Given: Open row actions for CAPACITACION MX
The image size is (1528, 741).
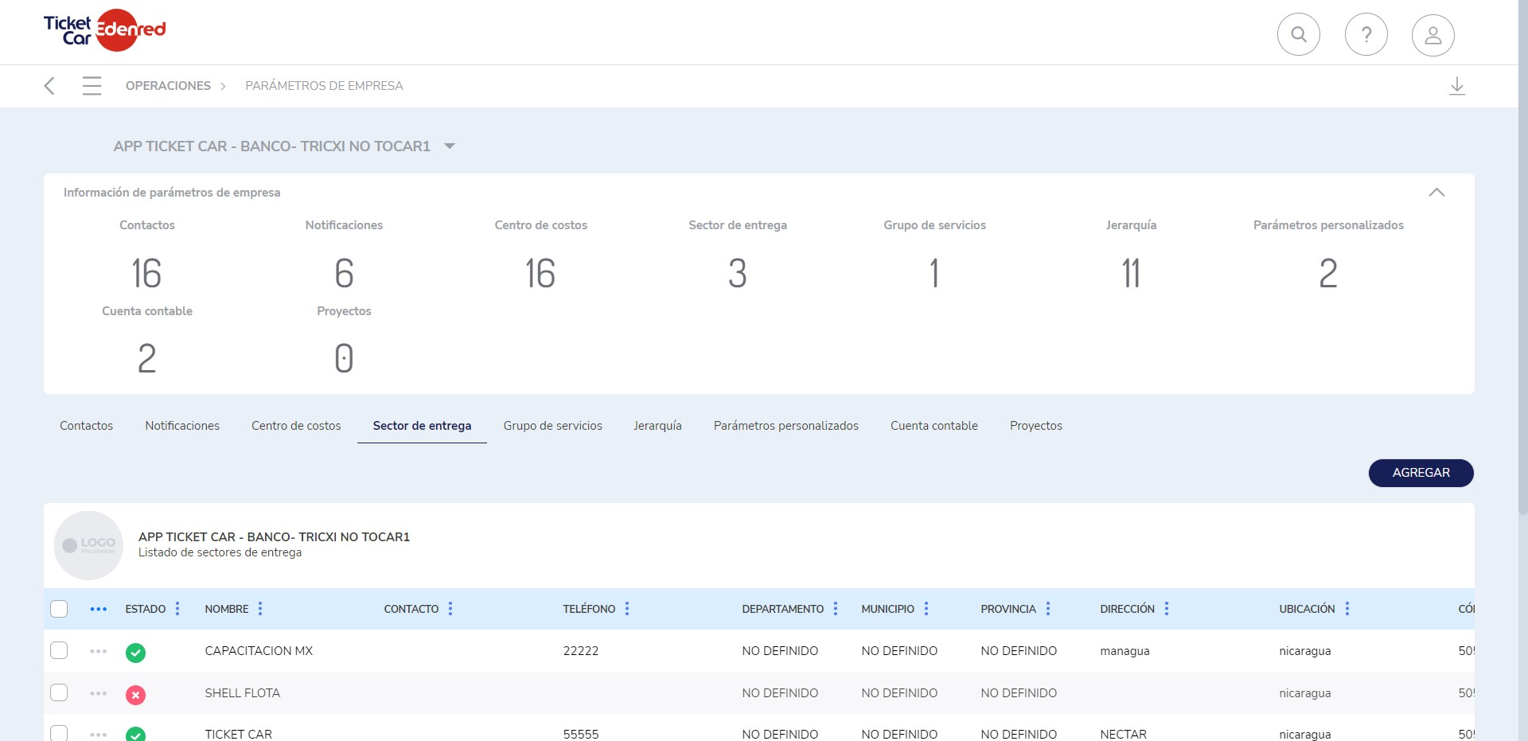Looking at the screenshot, I should tap(99, 651).
